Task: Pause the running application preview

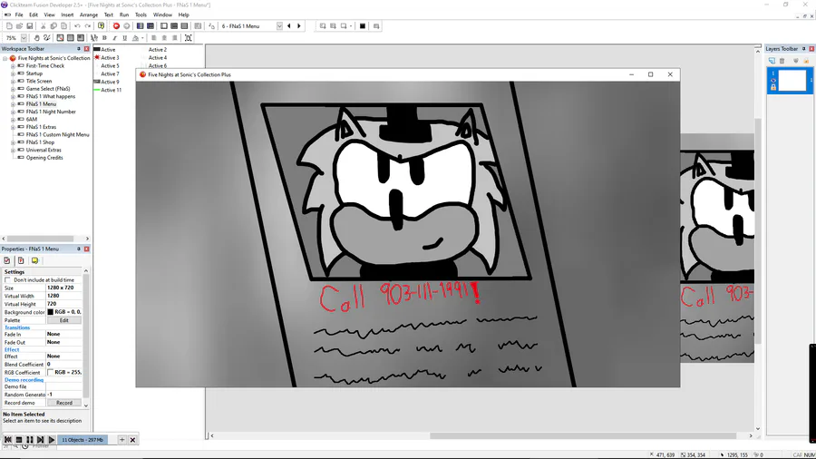Action: click(30, 440)
